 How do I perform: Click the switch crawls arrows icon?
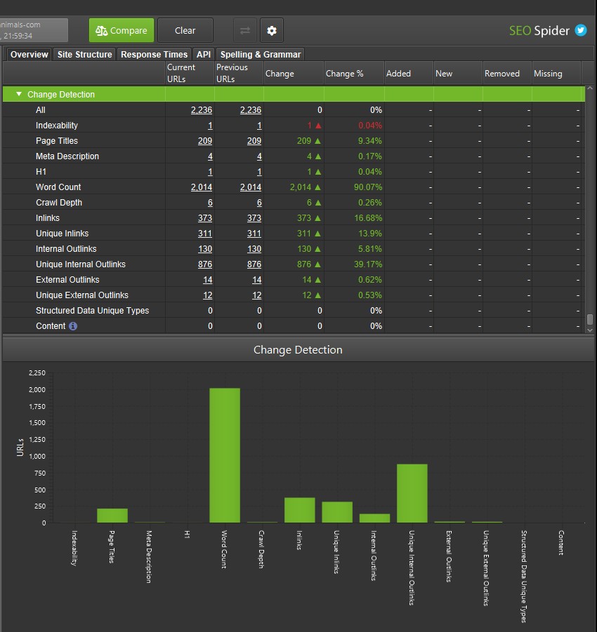tap(244, 30)
